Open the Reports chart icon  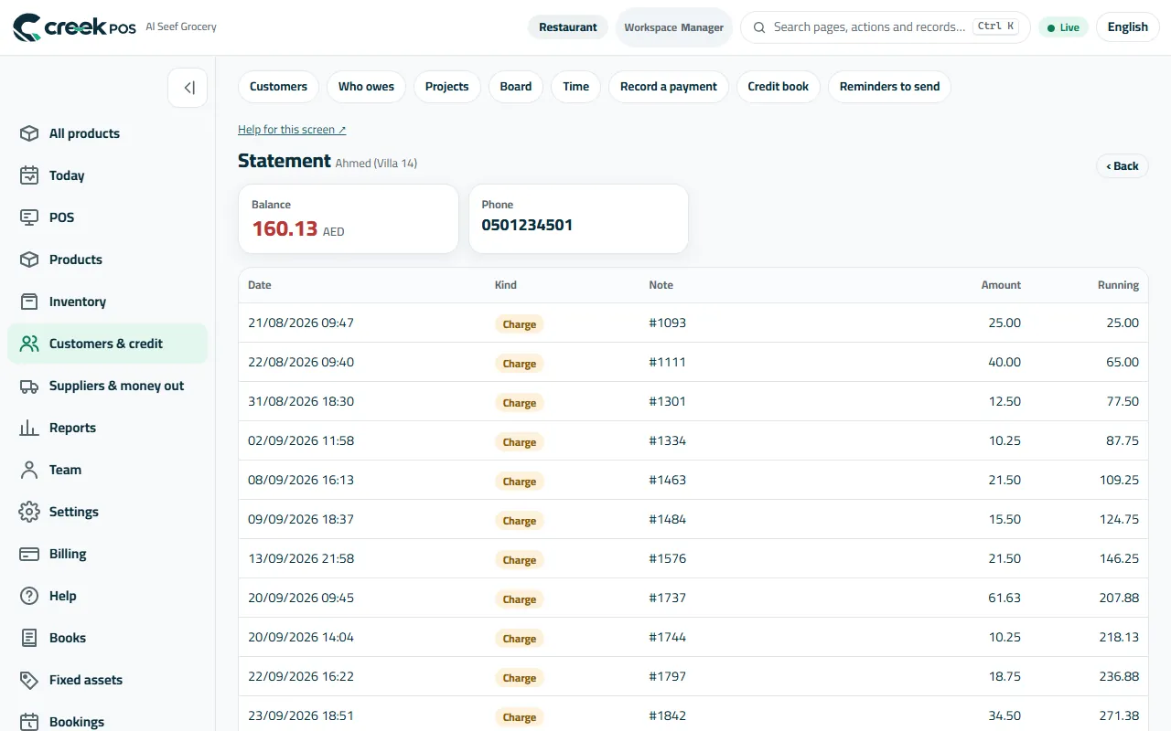[x=29, y=428]
